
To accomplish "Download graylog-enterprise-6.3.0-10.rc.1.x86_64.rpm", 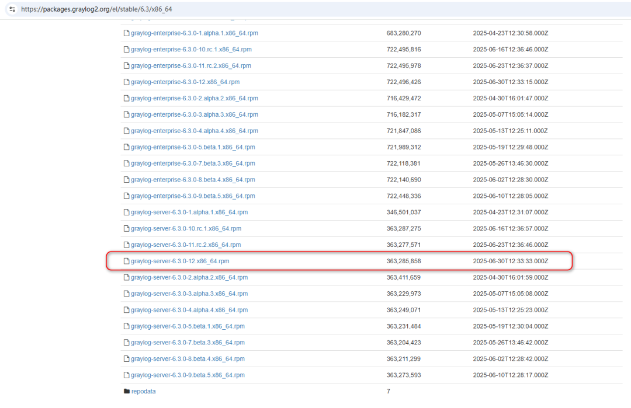I will click(191, 50).
